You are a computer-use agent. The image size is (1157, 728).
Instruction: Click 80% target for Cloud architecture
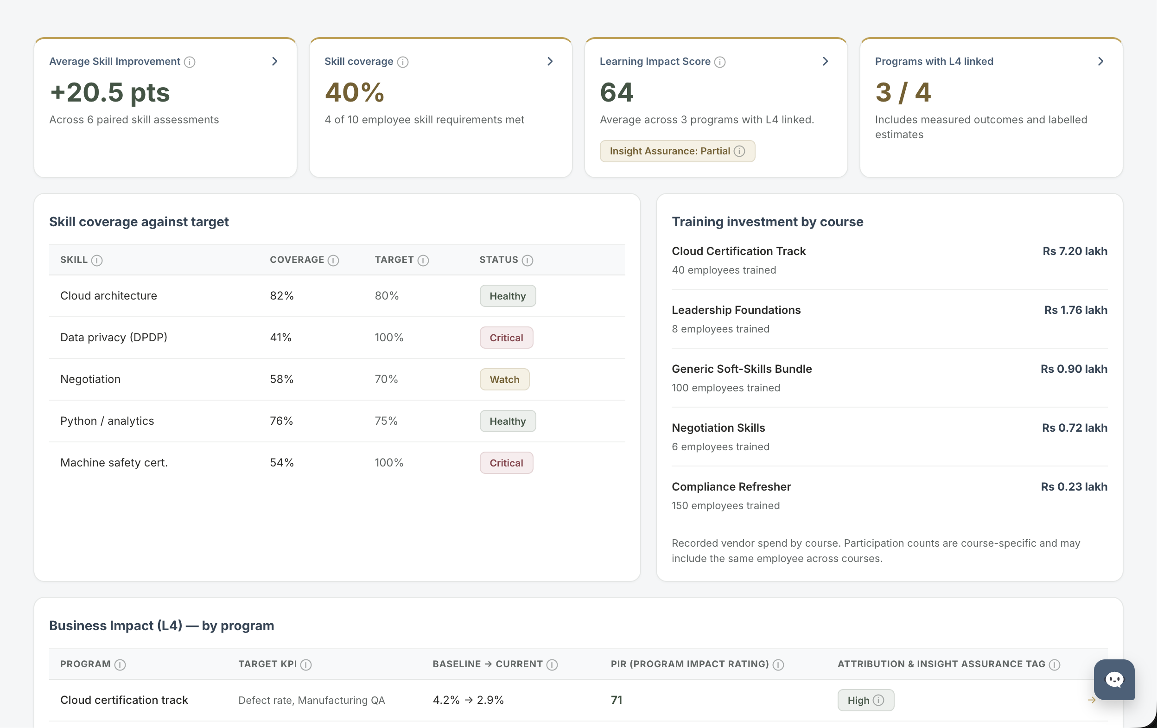(387, 295)
